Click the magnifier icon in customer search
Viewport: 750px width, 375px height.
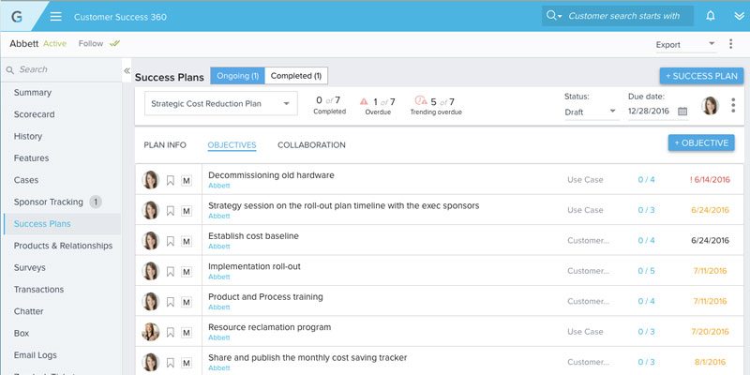[551, 16]
